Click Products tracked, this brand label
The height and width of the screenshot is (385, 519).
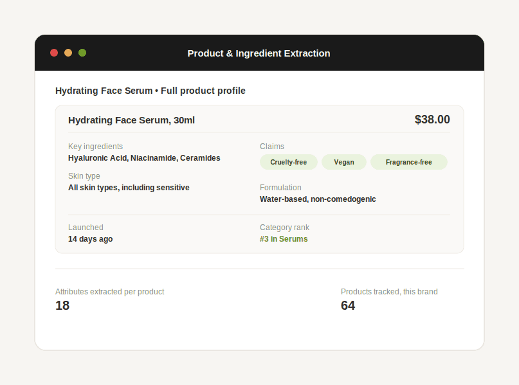(x=389, y=292)
